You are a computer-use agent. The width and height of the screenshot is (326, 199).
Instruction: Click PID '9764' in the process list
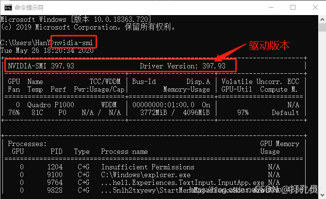pos(55,182)
